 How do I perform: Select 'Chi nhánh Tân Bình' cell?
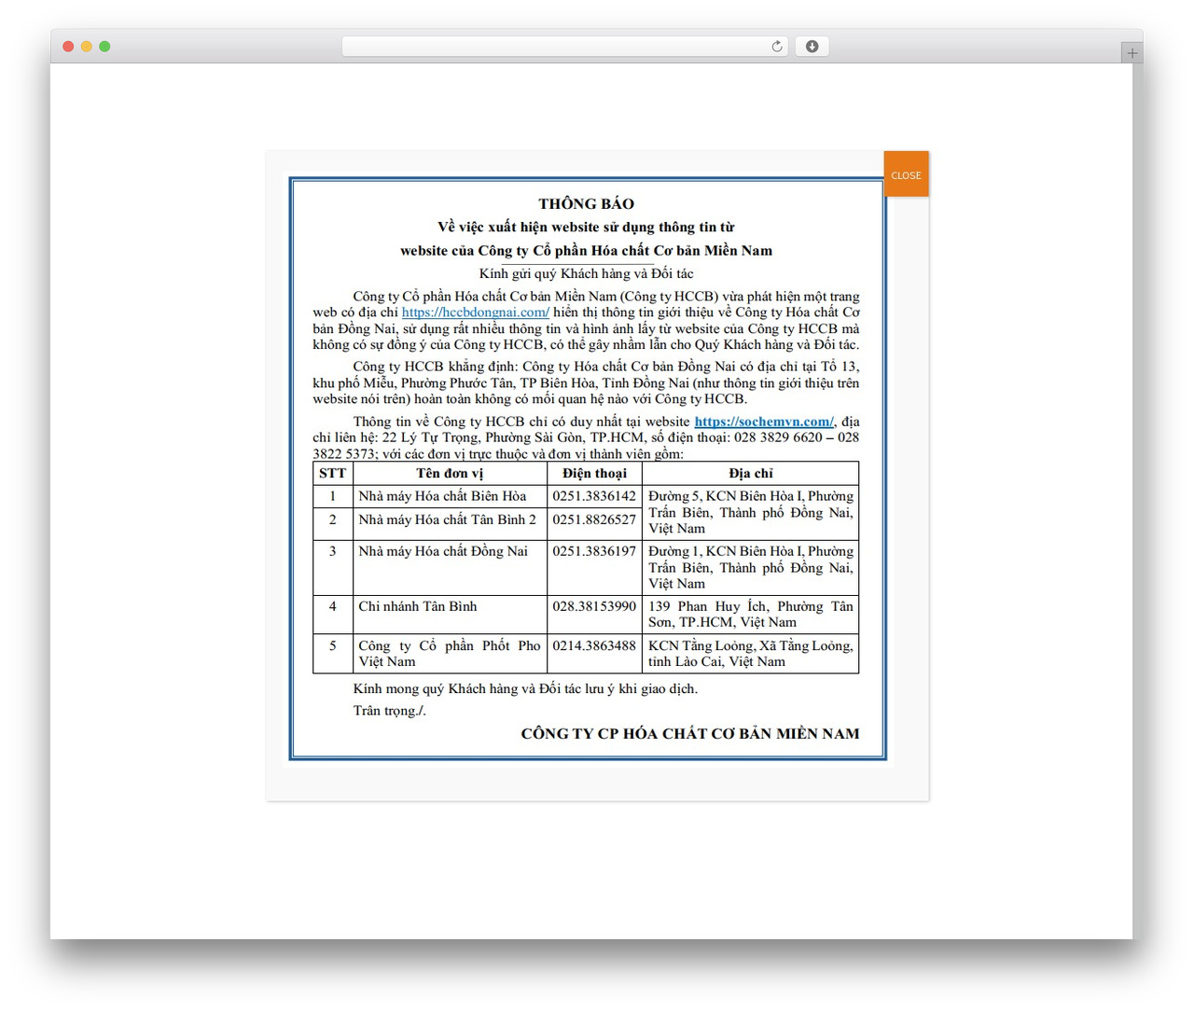[450, 615]
